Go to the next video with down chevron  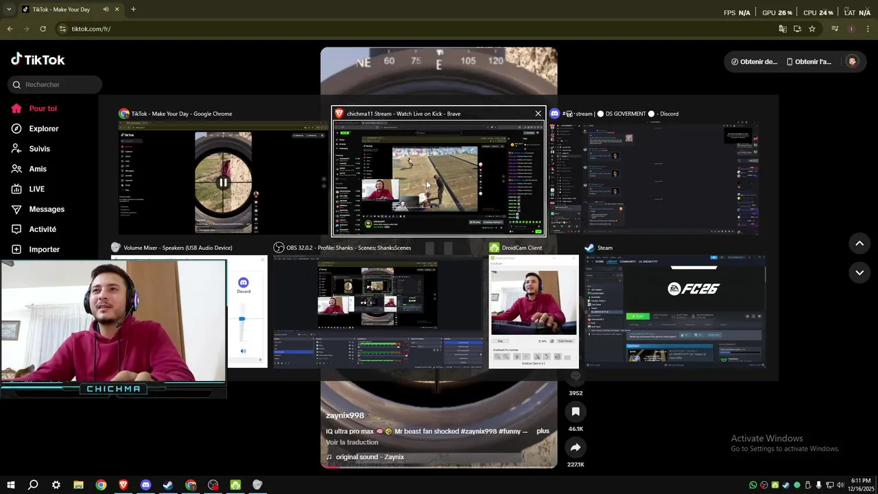(859, 272)
